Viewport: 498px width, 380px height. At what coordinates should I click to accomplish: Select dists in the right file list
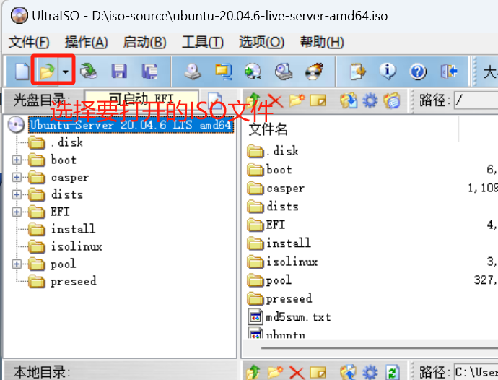click(282, 207)
